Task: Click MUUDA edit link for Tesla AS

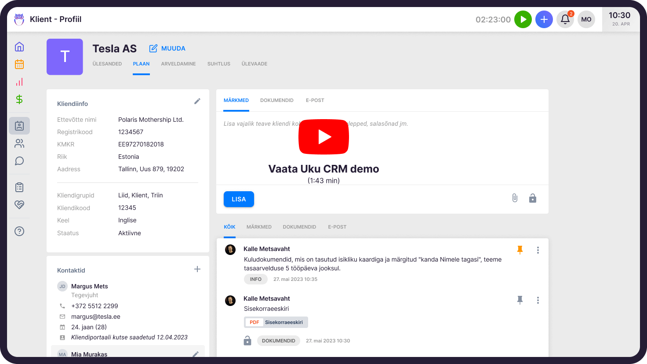Action: click(167, 48)
